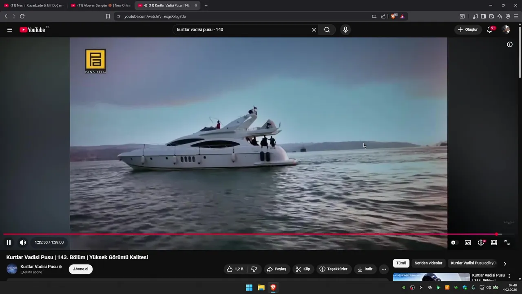Open Brave media playlist icon
The width and height of the screenshot is (522, 294).
[x=475, y=16]
